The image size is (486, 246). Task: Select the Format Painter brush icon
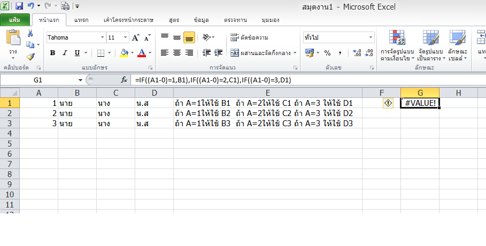coord(30,57)
